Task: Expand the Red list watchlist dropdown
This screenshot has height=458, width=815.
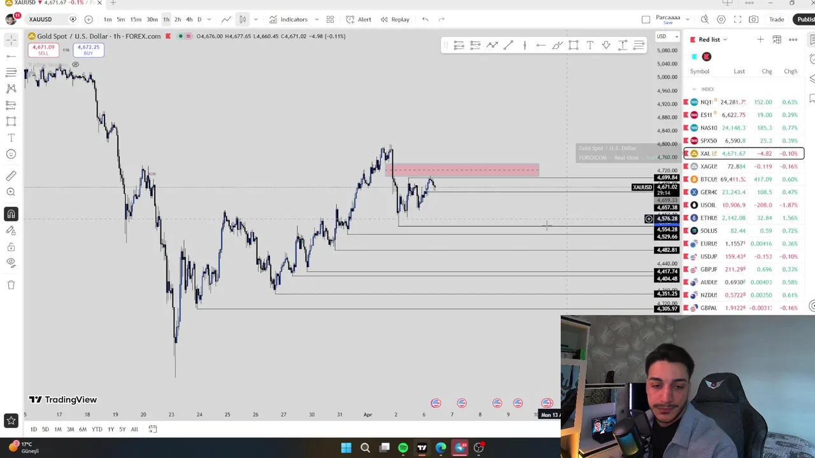Action: [x=712, y=39]
